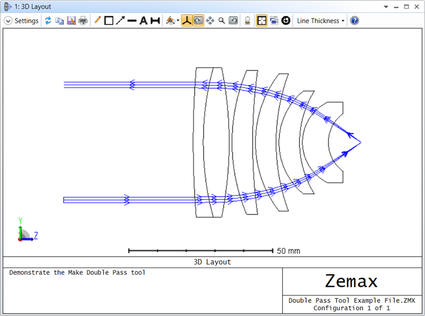This screenshot has width=425, height=316.
Task: Print the layout window
Action: [83, 20]
